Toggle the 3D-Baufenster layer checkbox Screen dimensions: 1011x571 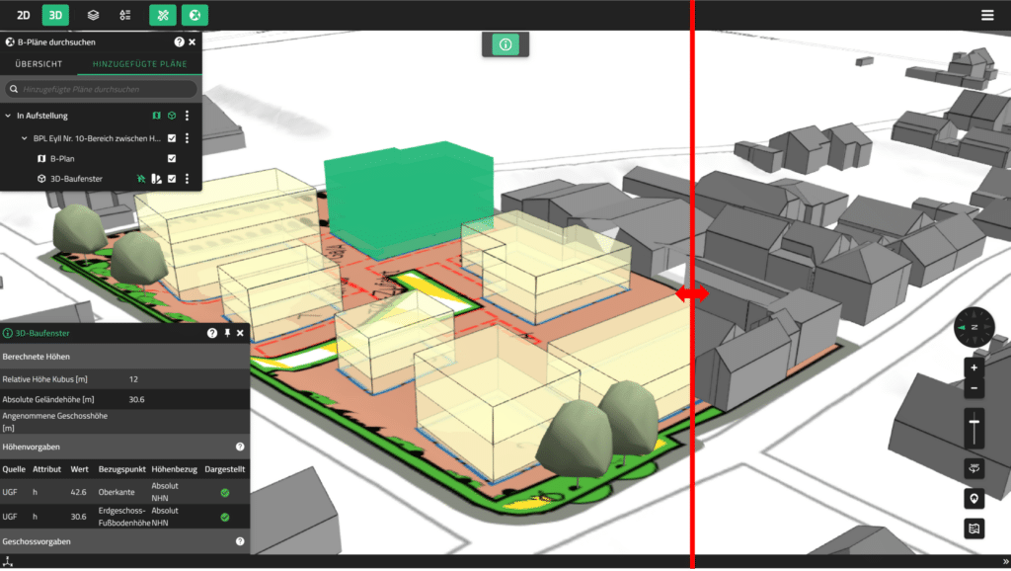coord(172,179)
